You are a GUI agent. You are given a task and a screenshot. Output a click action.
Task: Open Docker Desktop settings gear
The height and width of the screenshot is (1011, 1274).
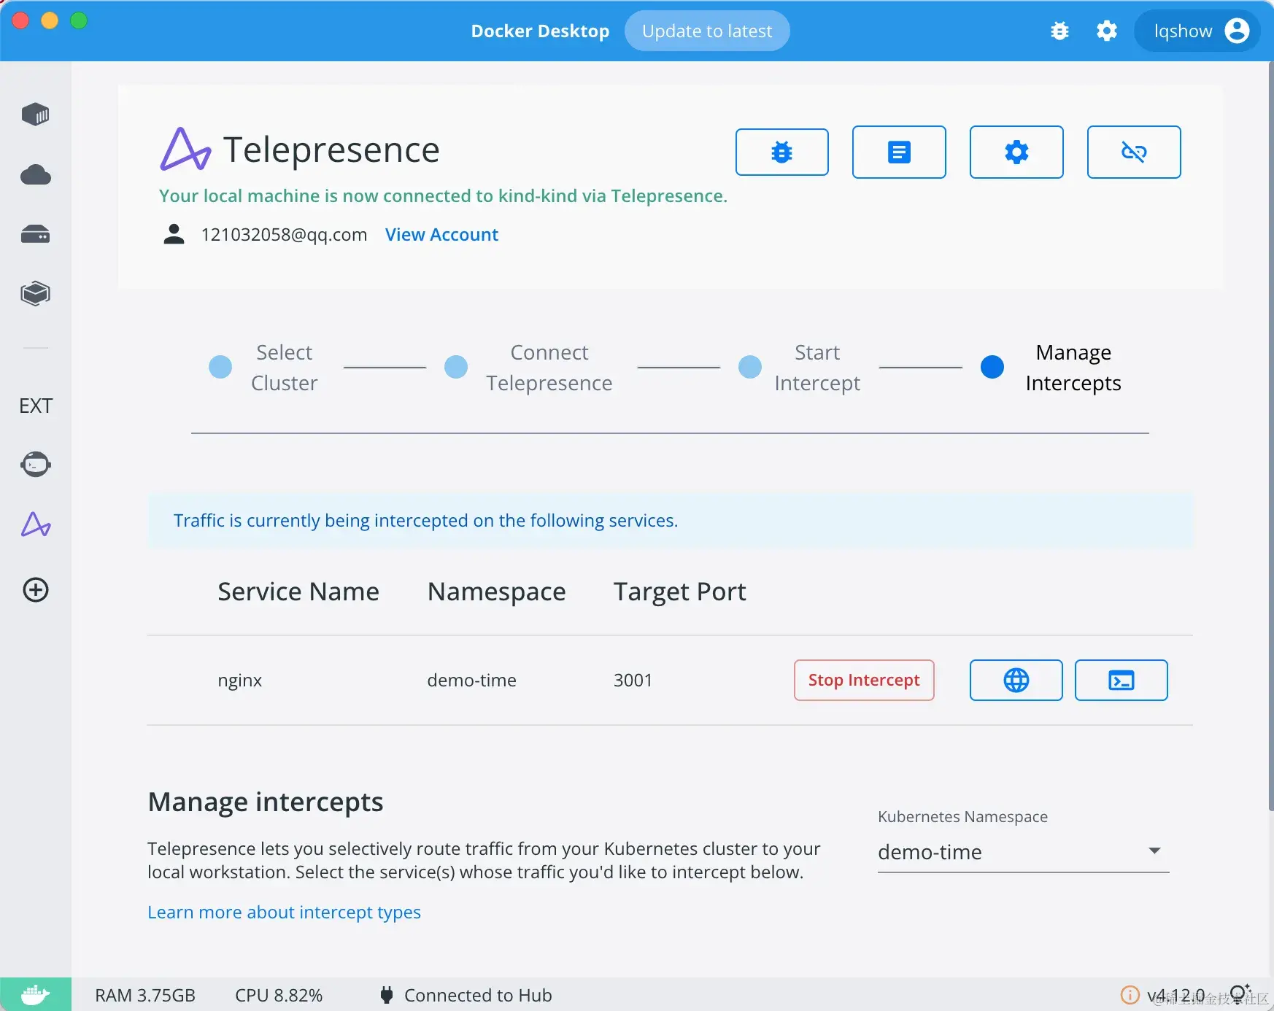coord(1106,31)
